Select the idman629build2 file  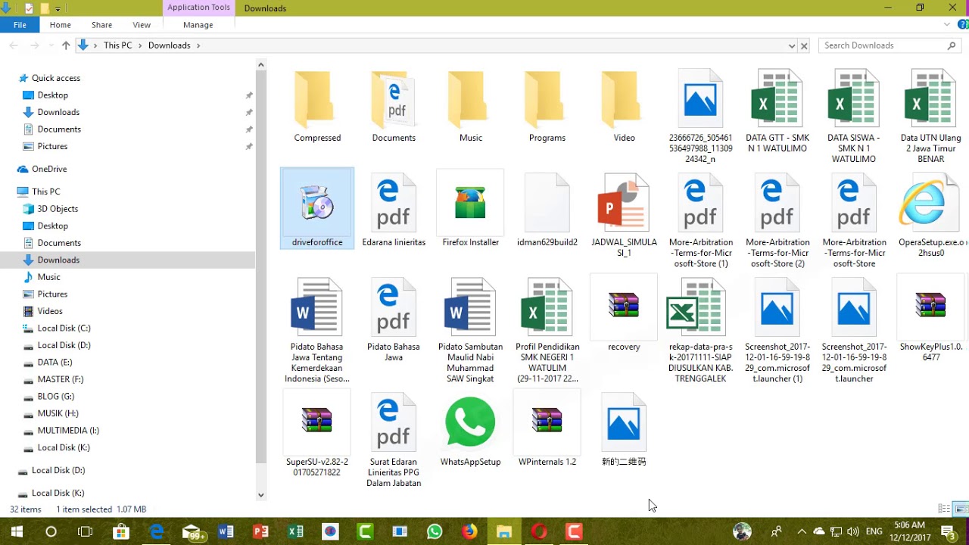click(547, 210)
